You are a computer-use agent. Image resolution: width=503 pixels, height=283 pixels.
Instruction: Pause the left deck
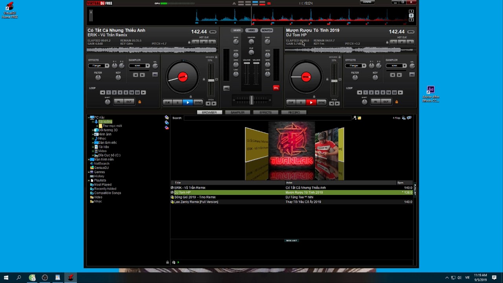pyautogui.click(x=178, y=102)
